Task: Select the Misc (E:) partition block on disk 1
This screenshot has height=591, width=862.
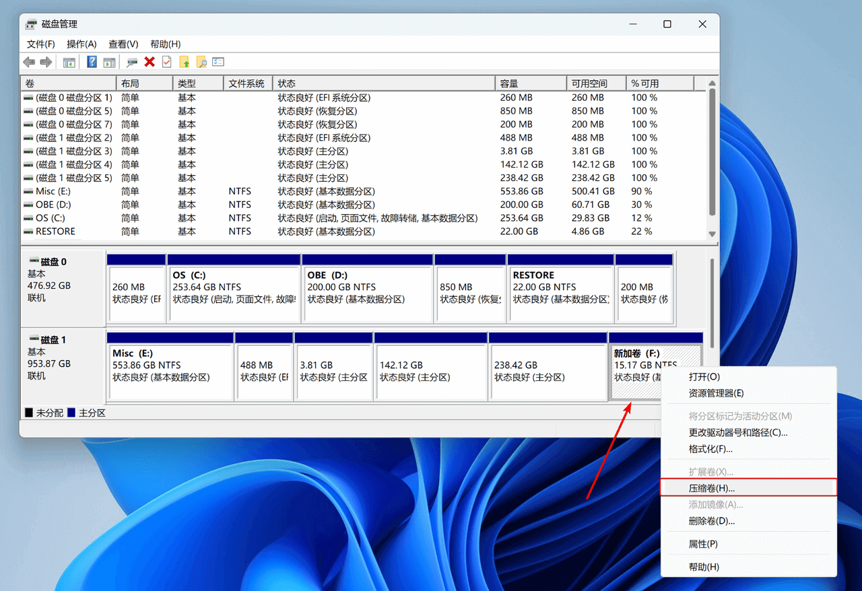Action: coord(170,370)
